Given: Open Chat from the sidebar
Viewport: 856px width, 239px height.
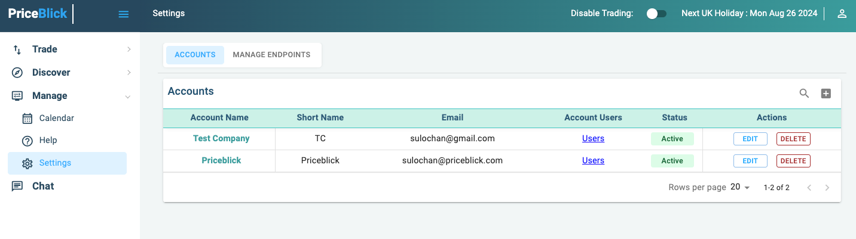Looking at the screenshot, I should tap(43, 186).
